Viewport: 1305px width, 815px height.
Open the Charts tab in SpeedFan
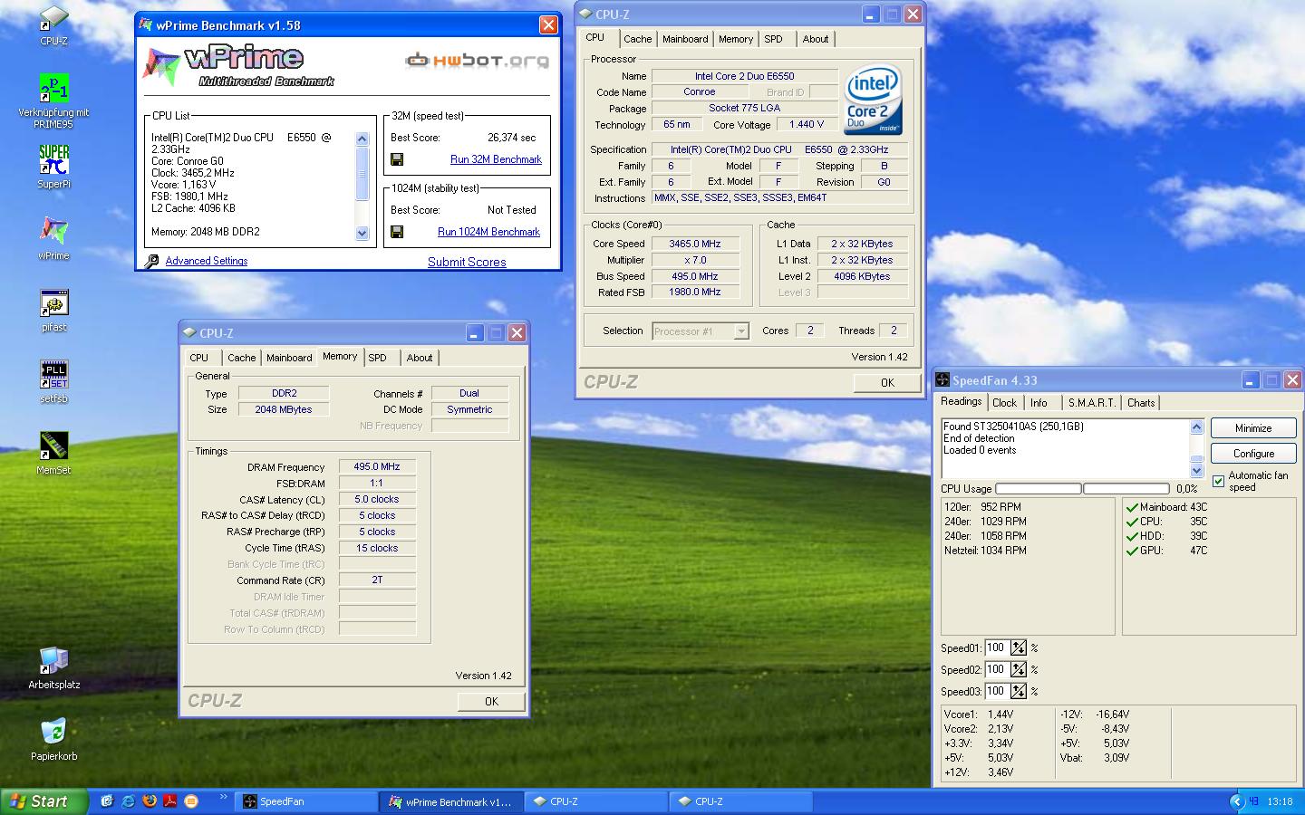click(x=1141, y=403)
